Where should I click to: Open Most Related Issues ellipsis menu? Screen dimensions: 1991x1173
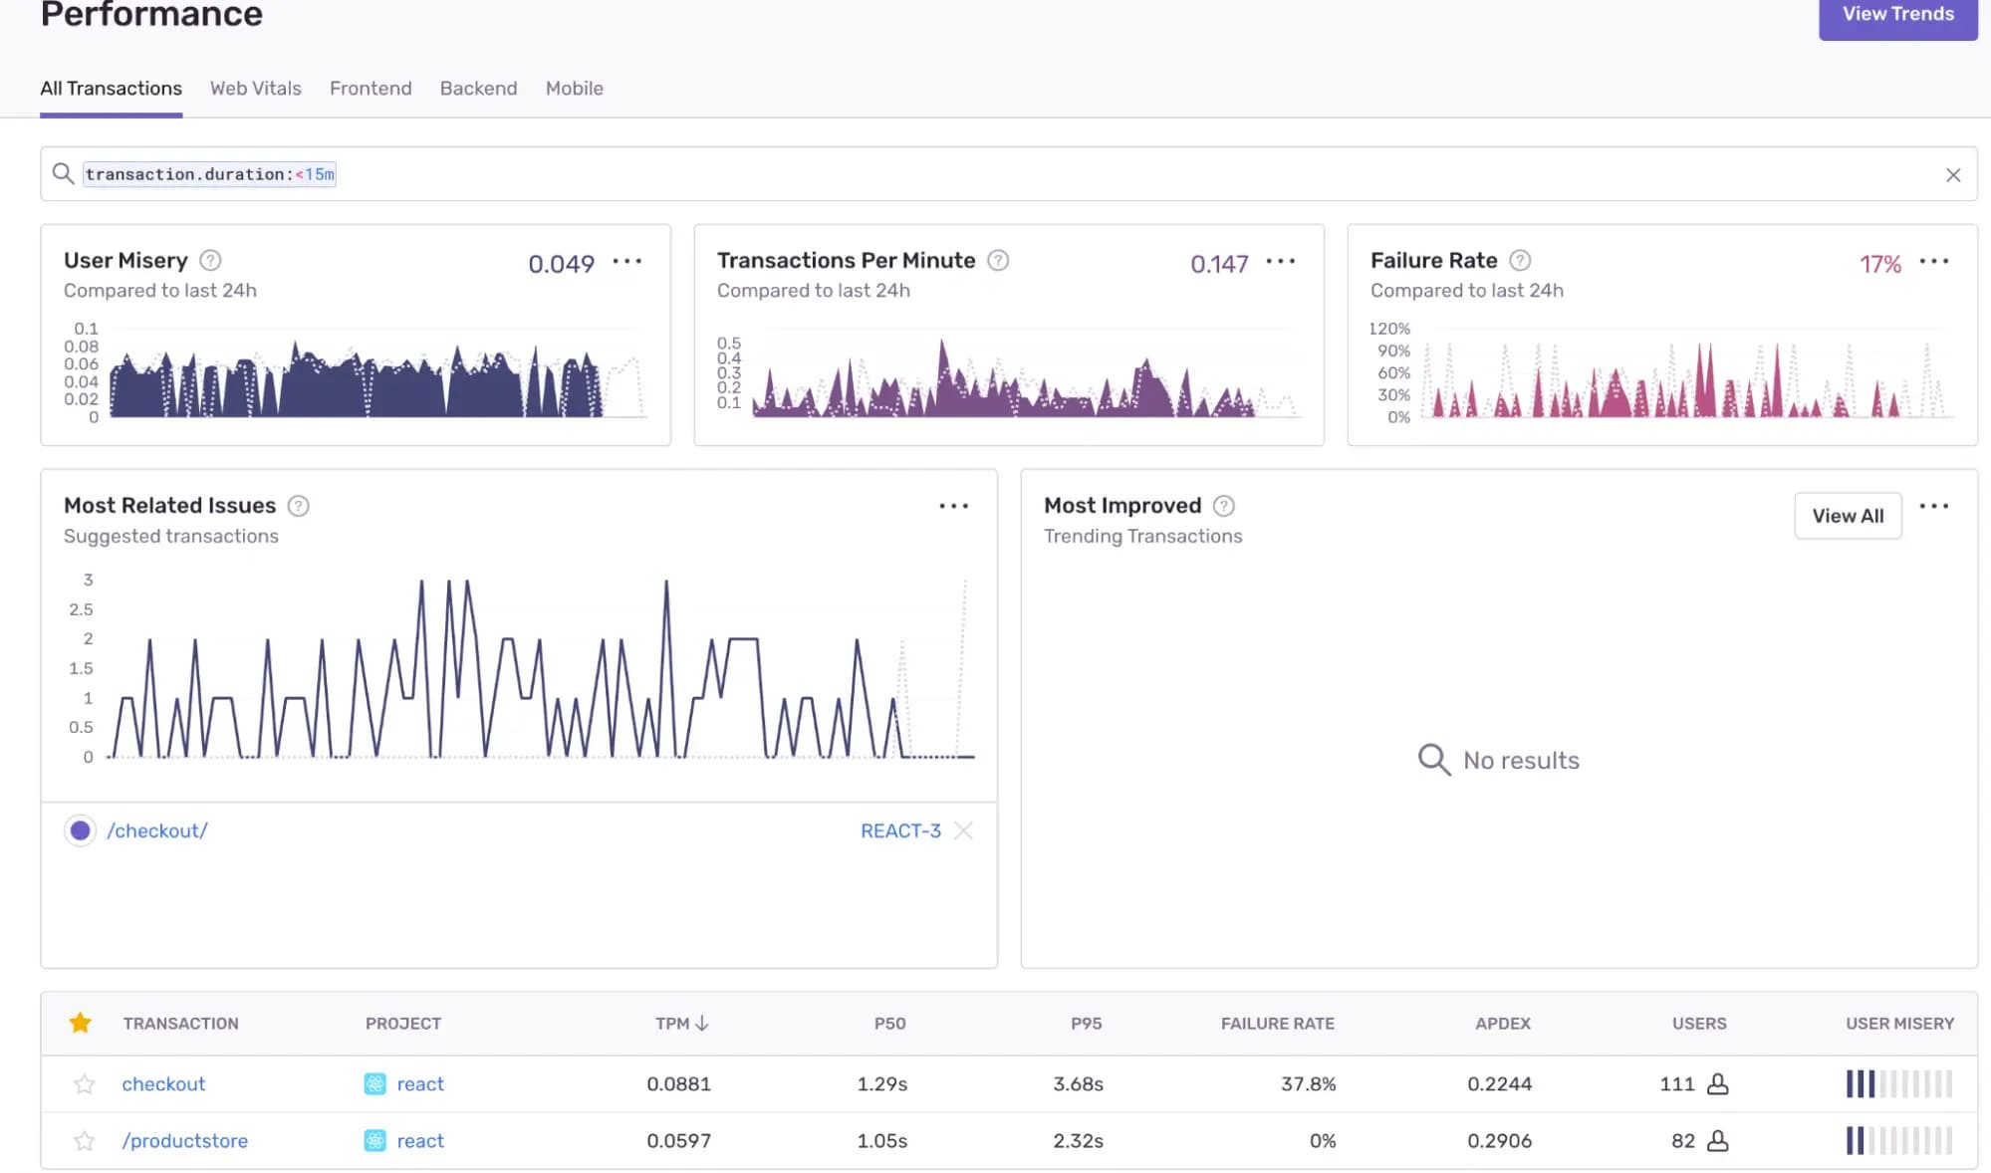953,506
